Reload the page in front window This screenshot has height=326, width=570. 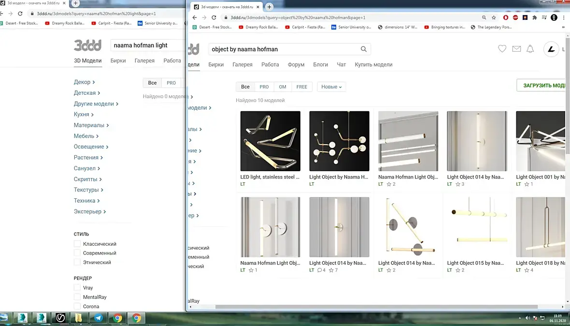pyautogui.click(x=214, y=17)
